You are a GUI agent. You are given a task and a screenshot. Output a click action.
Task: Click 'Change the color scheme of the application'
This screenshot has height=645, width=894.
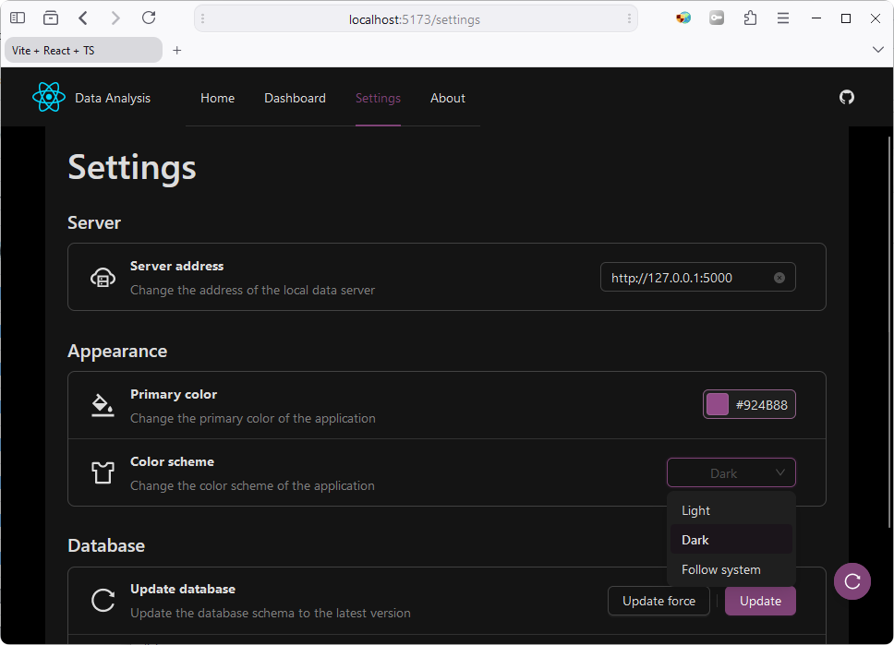[252, 485]
